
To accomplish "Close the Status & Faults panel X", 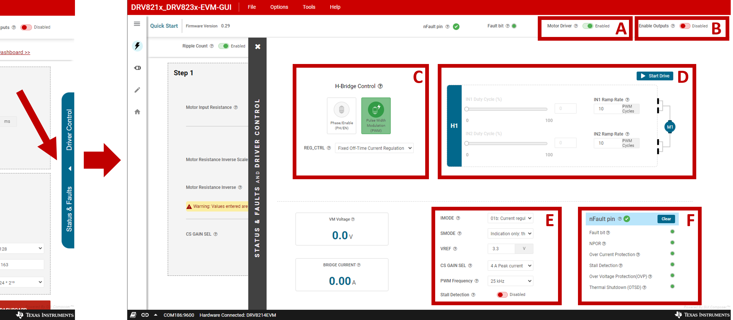I will click(x=258, y=47).
